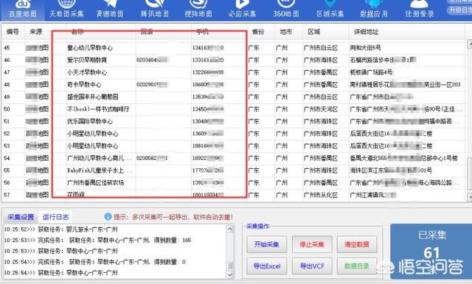
Task: Click address cell 同和大街5号
Action: (365, 48)
